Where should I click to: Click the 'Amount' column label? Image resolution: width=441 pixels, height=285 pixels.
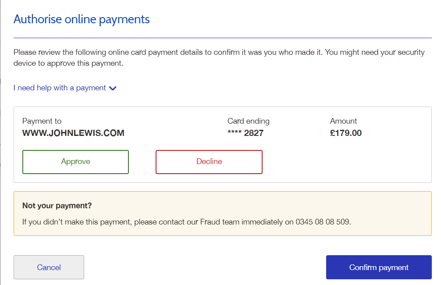click(x=343, y=121)
